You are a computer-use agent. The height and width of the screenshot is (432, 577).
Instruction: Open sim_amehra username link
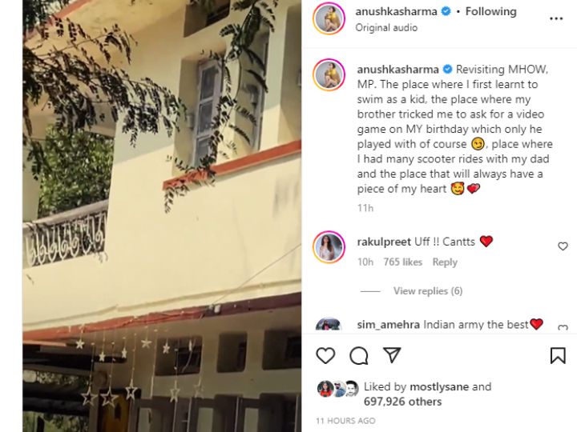388,325
